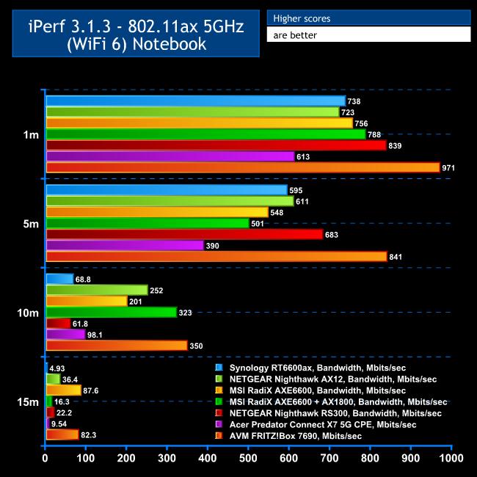Screen dimensions: 477x477
Task: Click the 61.8 value label
Action: pyautogui.click(x=80, y=324)
